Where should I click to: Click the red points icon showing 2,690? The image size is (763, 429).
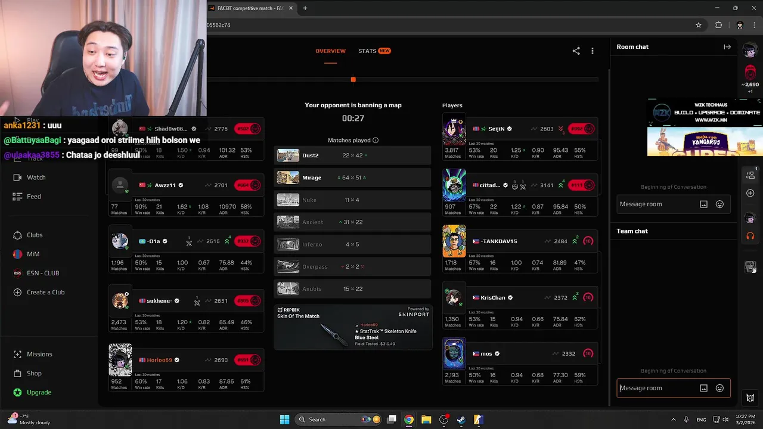click(x=750, y=73)
